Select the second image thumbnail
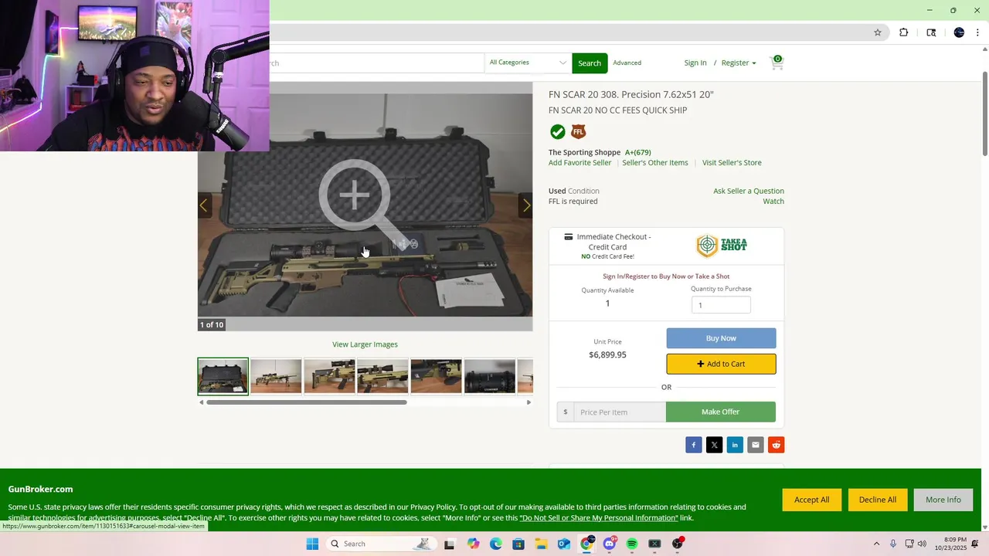This screenshot has width=989, height=556. [x=276, y=377]
